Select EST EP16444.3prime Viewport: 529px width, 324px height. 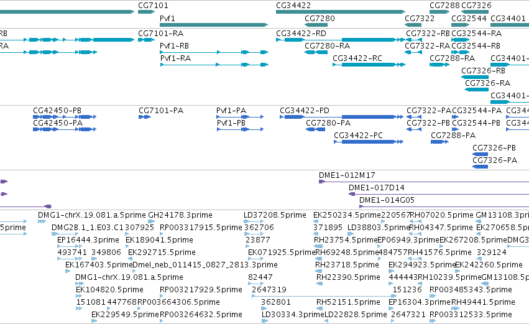coord(88,240)
